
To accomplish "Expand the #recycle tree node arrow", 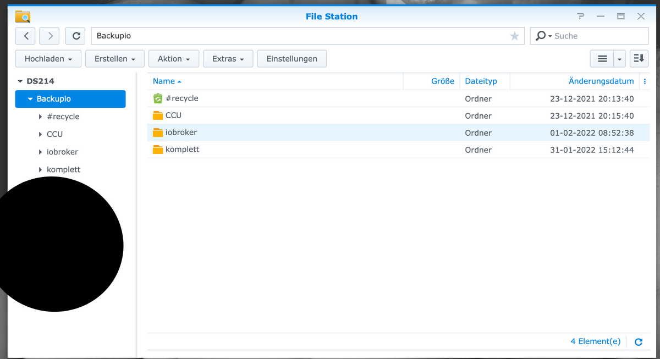I will coord(41,117).
